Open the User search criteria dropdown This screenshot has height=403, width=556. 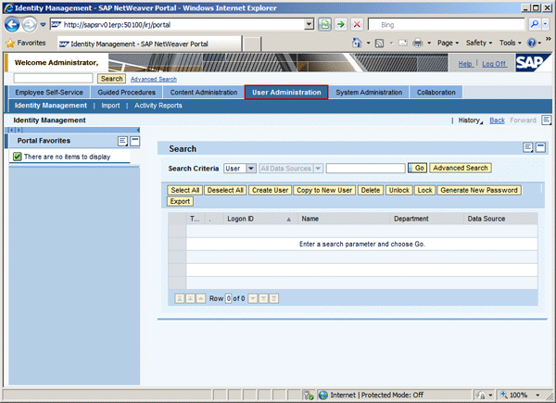pos(251,169)
